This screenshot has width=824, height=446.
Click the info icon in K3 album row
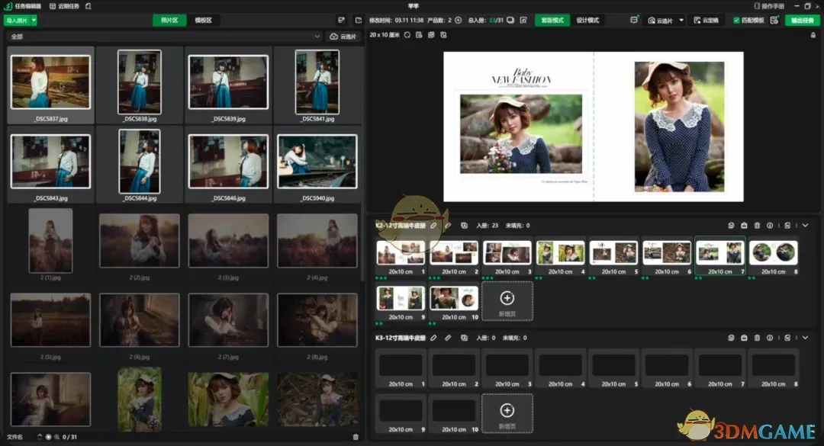(x=769, y=338)
